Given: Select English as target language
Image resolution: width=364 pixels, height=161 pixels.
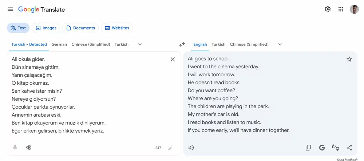Looking at the screenshot, I should 200,44.
